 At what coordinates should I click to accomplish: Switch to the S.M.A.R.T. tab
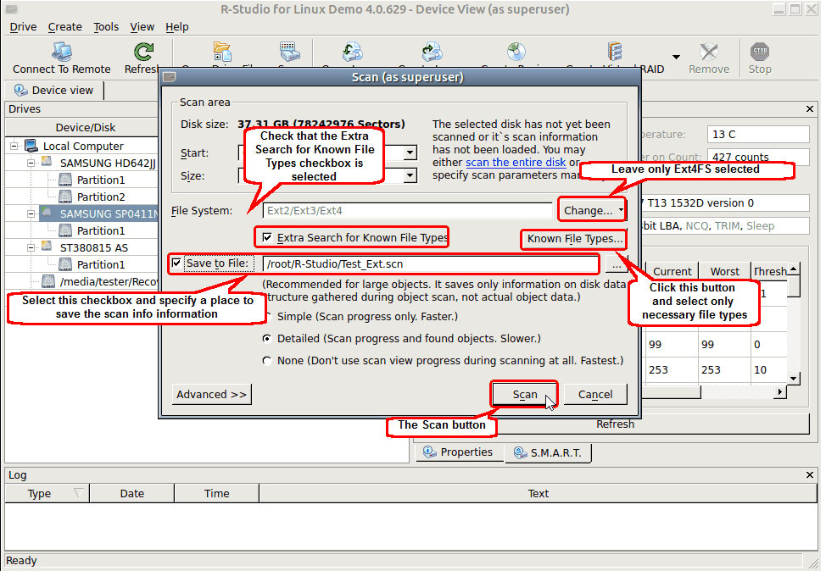(548, 452)
